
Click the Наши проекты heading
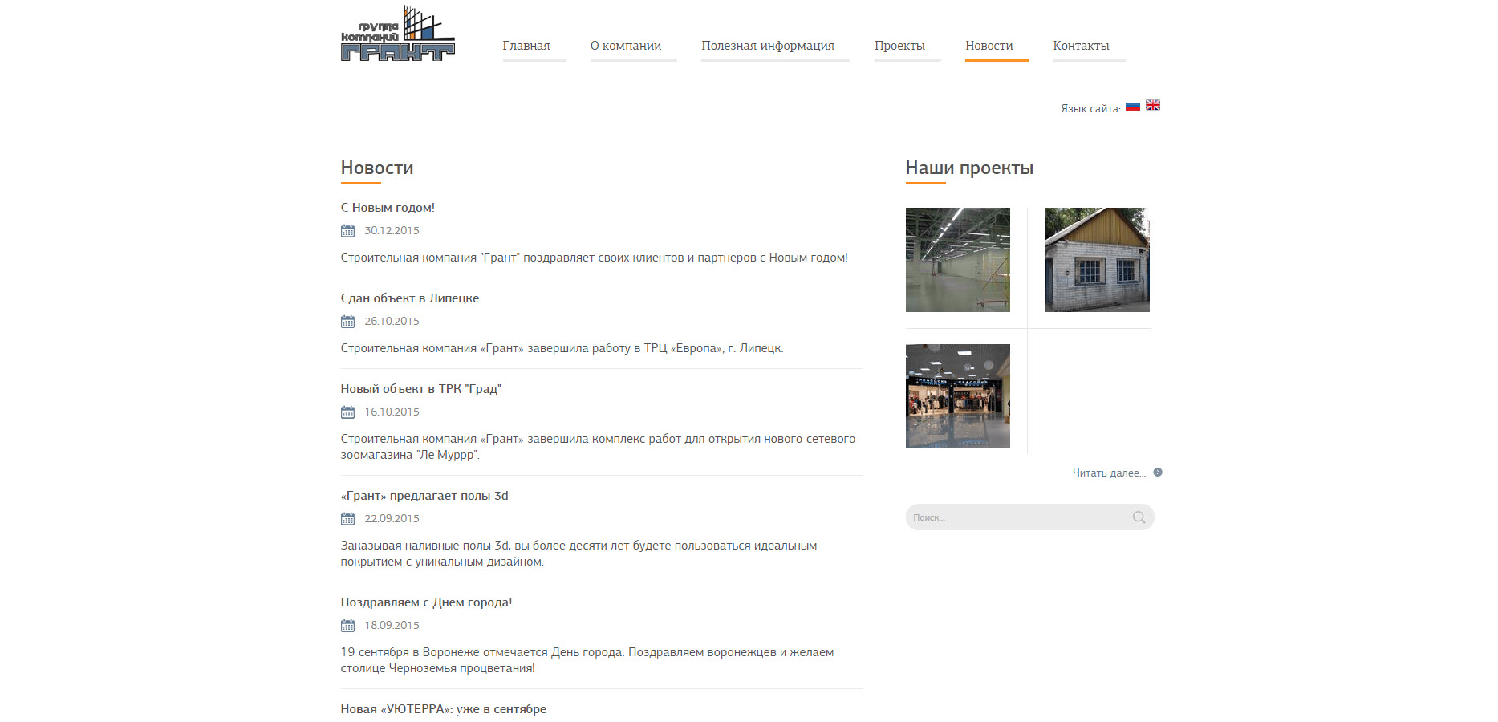[x=969, y=168]
